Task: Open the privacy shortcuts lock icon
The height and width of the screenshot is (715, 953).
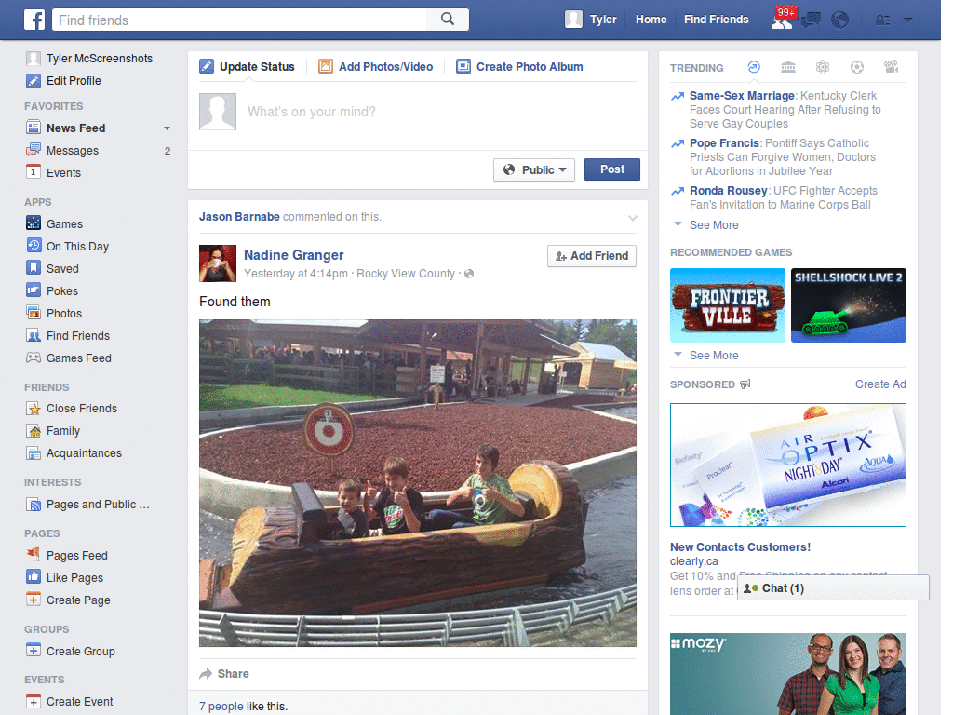Action: (x=882, y=20)
